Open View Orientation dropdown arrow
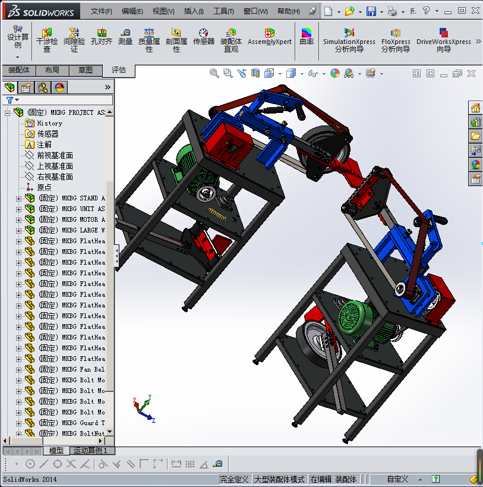Viewport: 483px width, 487px height. point(280,74)
